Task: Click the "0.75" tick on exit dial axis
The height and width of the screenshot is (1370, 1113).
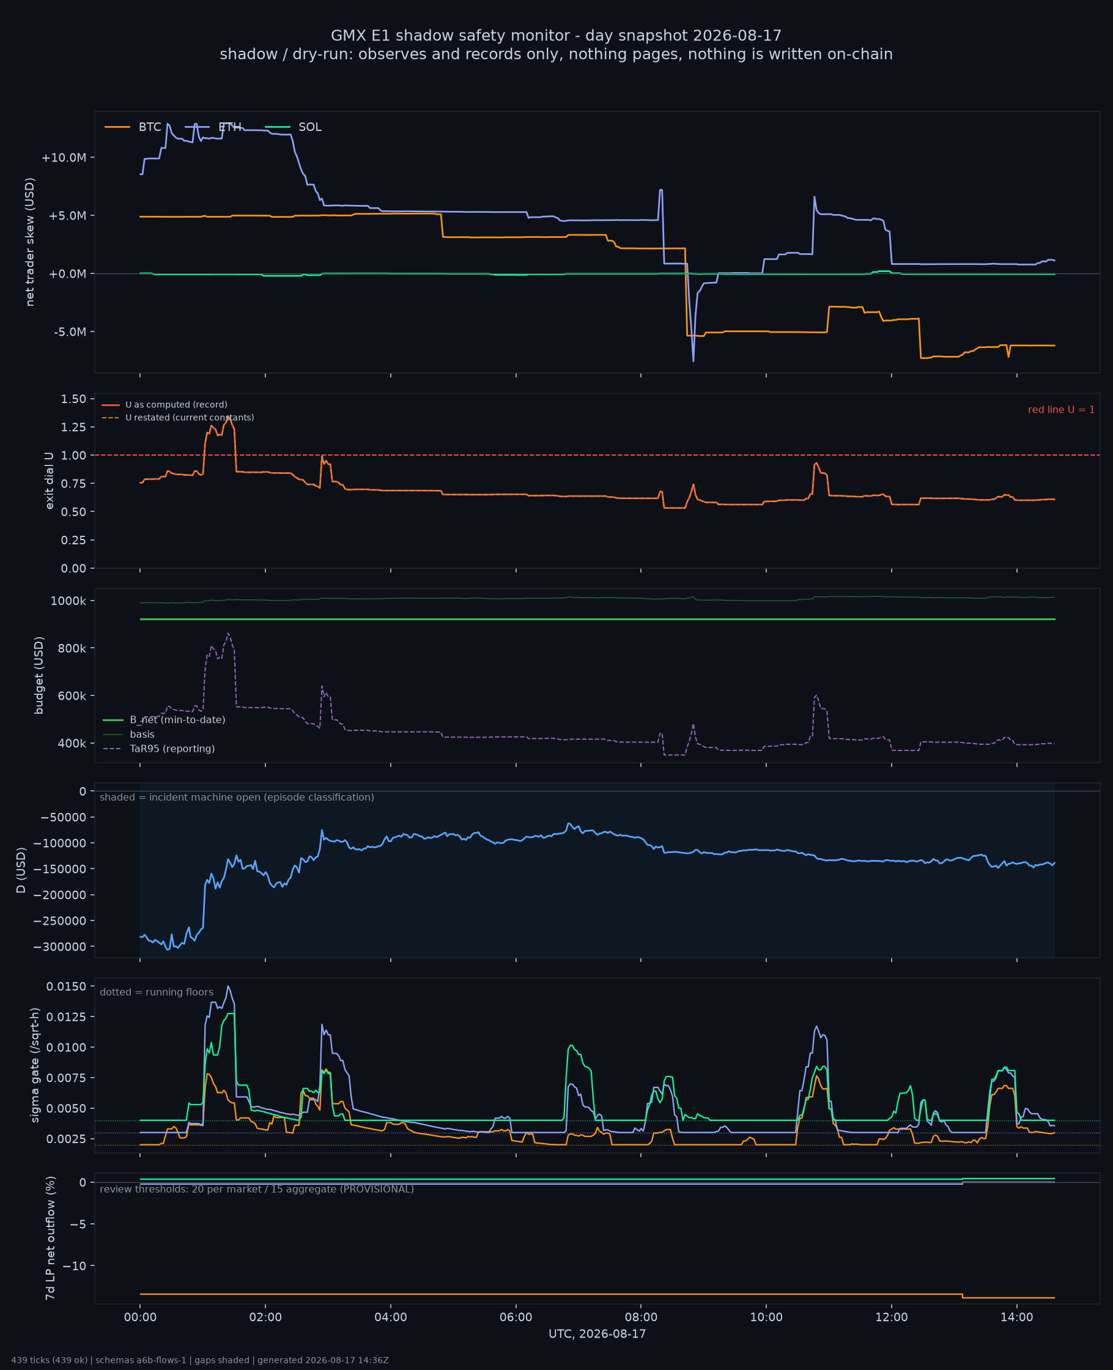Action: point(73,483)
